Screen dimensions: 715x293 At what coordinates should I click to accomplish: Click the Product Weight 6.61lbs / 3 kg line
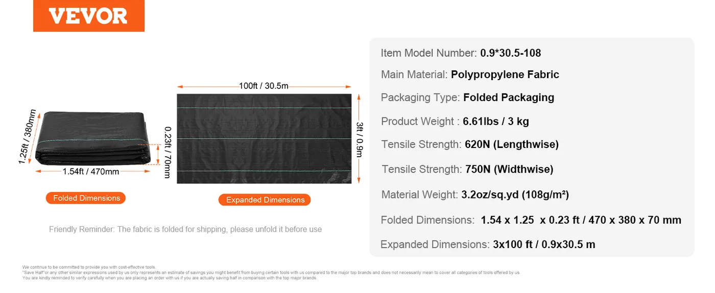tap(455, 121)
